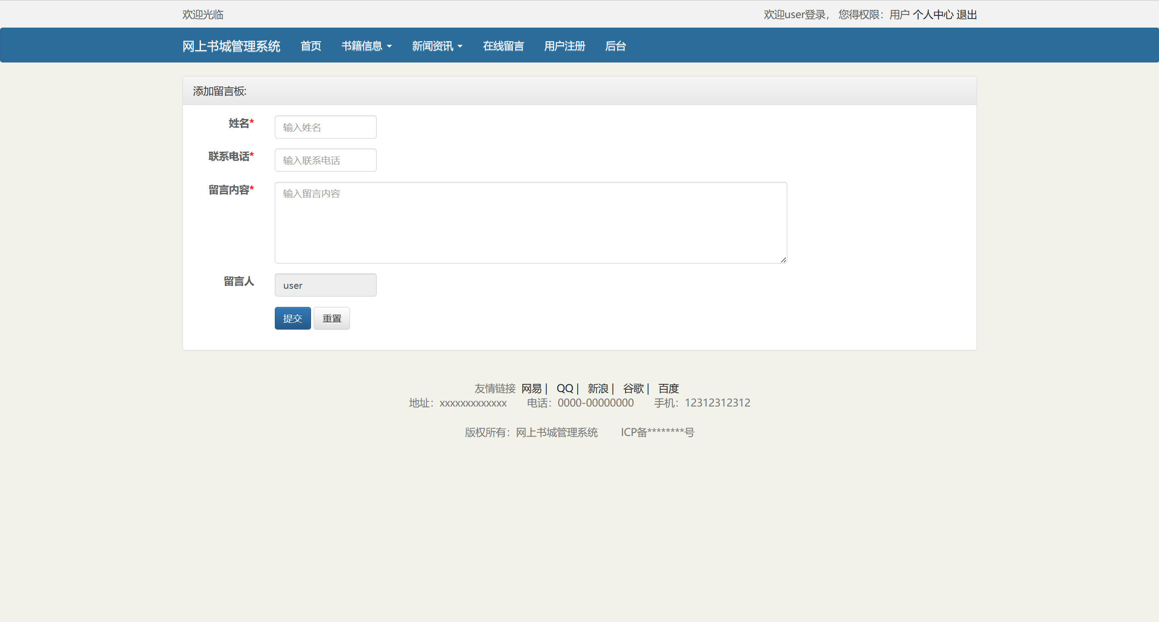Image resolution: width=1159 pixels, height=622 pixels.
Task: Click the disabled user field under 留言人
Action: pyautogui.click(x=325, y=285)
